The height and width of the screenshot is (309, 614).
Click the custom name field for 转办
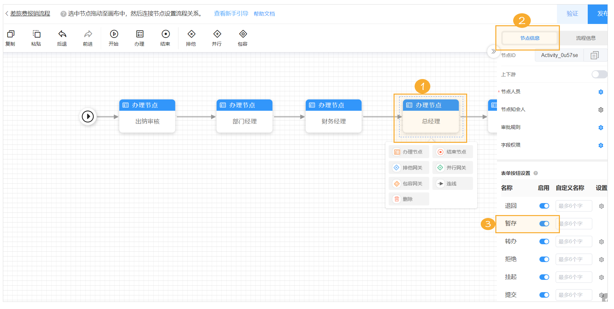pyautogui.click(x=573, y=242)
